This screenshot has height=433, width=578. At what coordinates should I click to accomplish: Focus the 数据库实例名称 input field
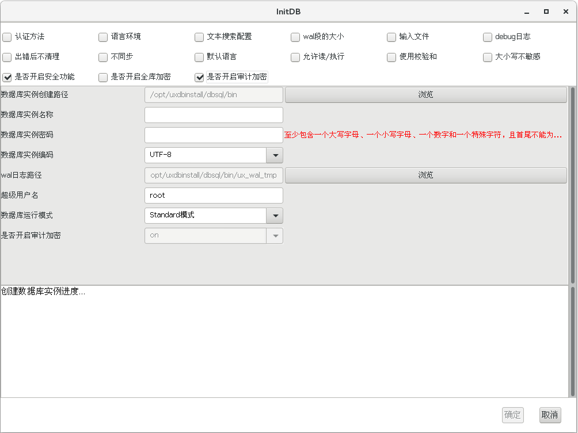click(214, 115)
